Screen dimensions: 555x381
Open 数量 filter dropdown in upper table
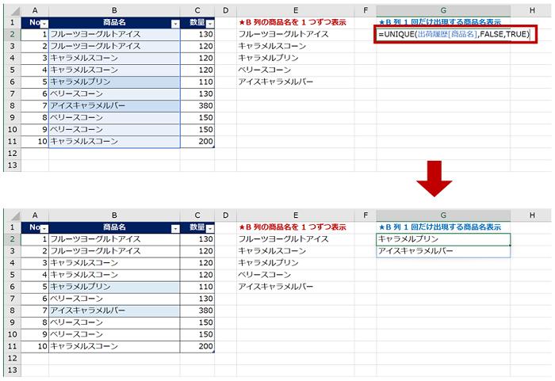pyautogui.click(x=209, y=24)
